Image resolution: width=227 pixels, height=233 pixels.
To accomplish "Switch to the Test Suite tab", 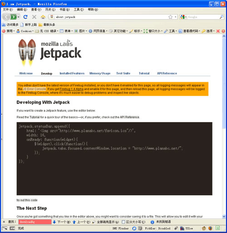I will [x=123, y=73].
